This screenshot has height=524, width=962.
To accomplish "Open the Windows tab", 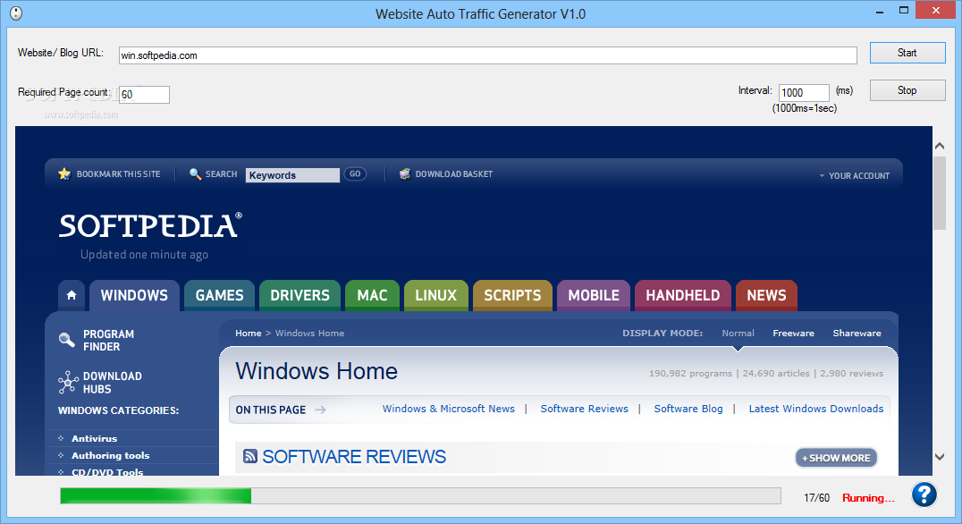I will [134, 295].
